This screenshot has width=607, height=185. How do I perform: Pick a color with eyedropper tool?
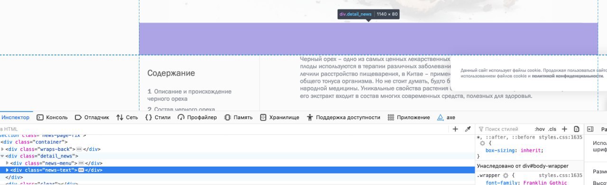pos(468,129)
